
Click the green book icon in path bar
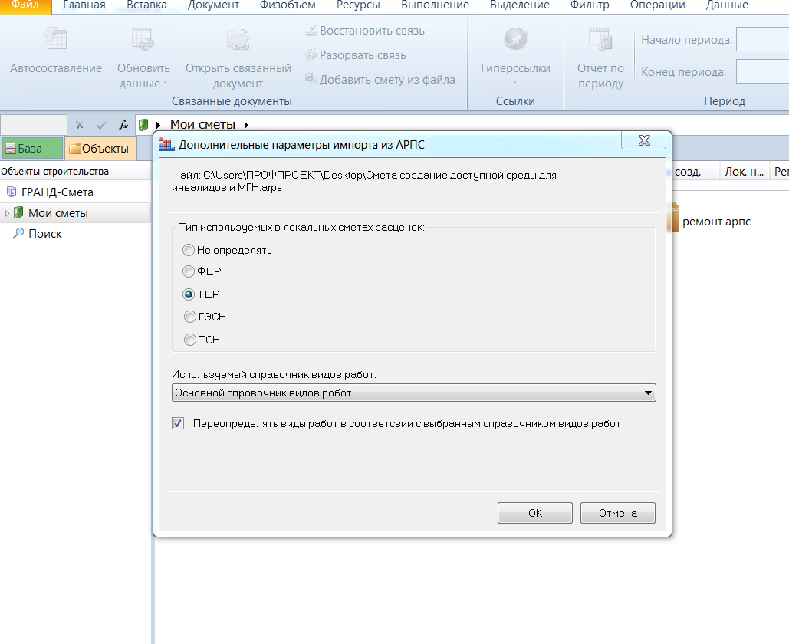143,125
